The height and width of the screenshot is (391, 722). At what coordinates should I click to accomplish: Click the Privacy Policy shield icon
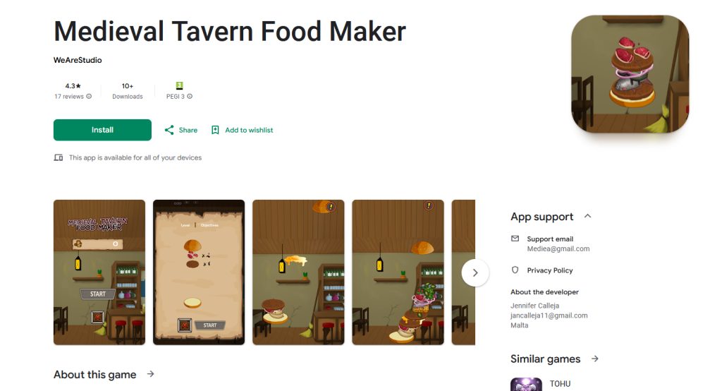tap(515, 270)
